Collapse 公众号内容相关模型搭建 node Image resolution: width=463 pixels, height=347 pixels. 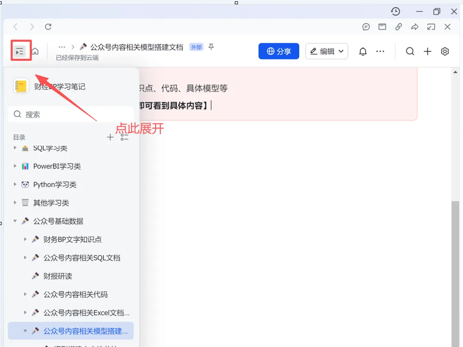[25, 331]
